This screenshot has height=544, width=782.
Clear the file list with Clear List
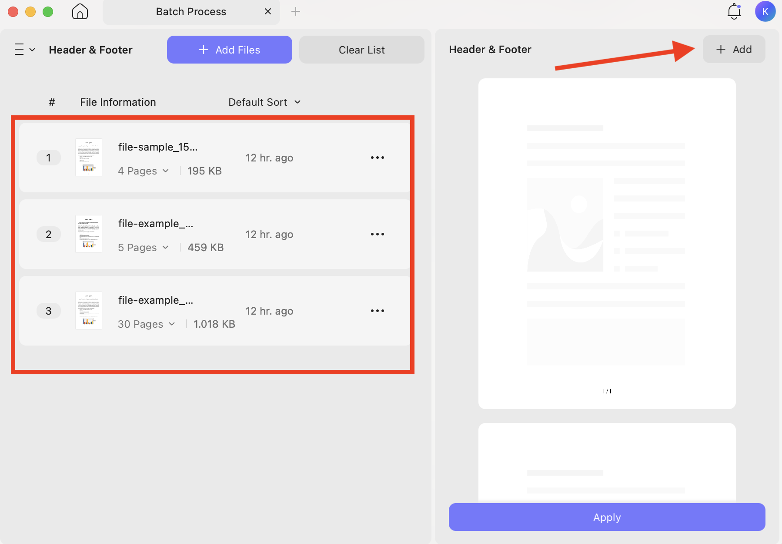(361, 49)
